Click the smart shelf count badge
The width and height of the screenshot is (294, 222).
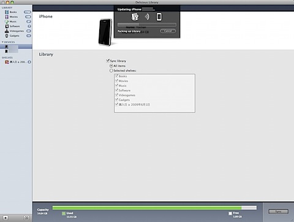(x=29, y=62)
